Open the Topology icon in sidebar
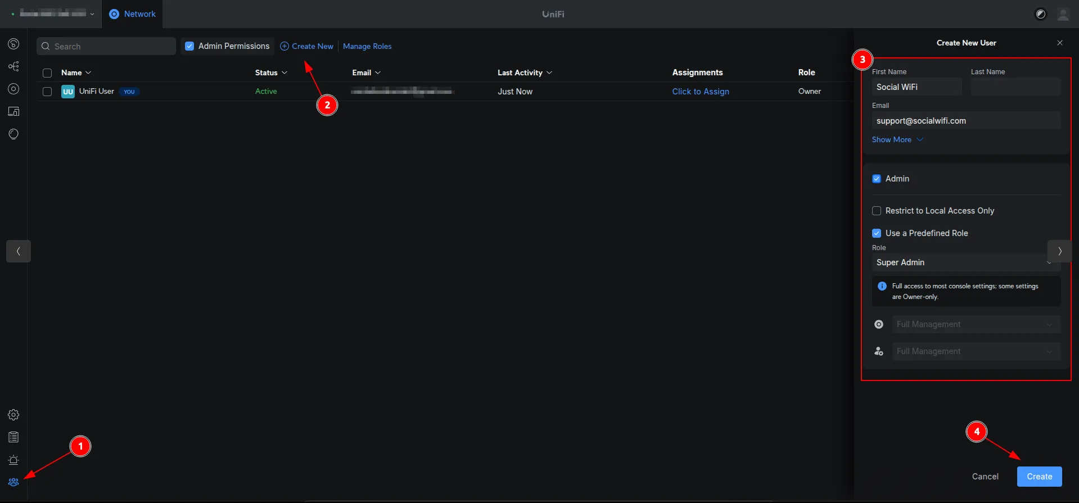 pos(13,66)
